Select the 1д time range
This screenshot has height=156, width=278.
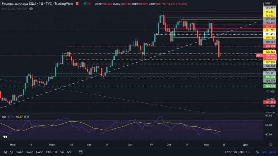pos(5,152)
